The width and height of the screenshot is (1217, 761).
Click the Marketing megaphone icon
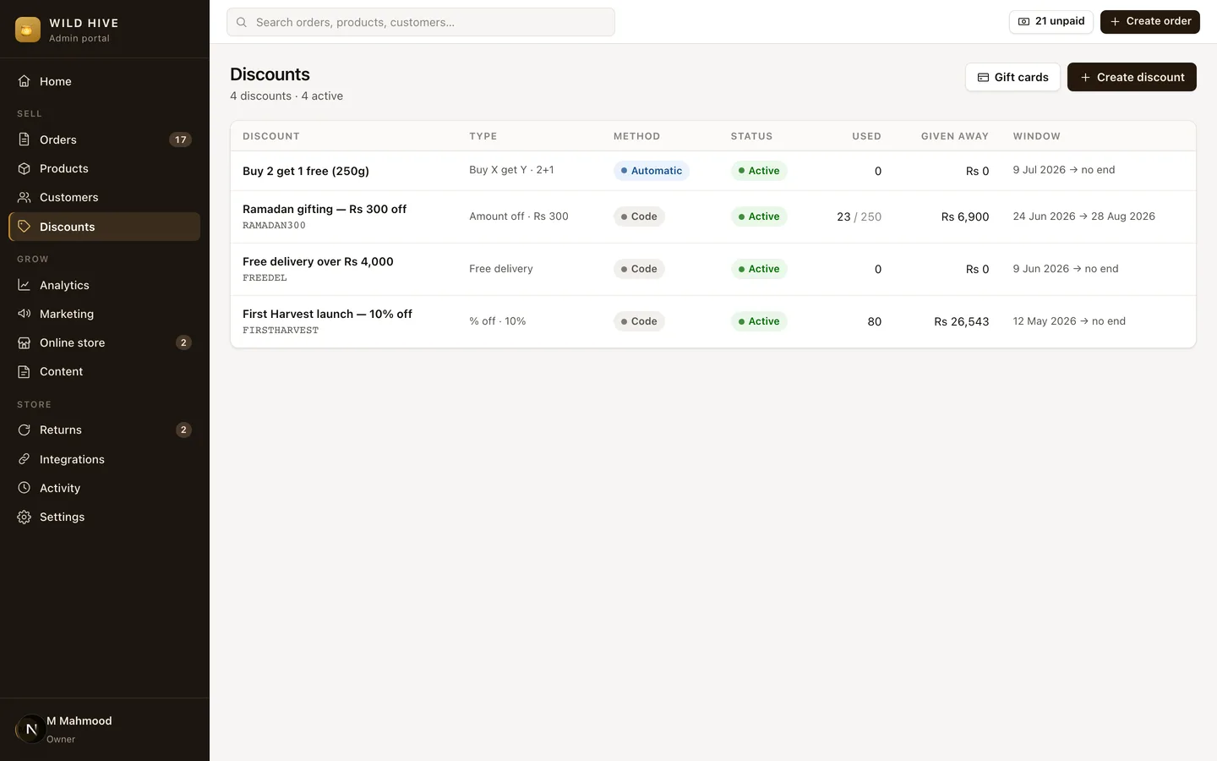click(25, 314)
